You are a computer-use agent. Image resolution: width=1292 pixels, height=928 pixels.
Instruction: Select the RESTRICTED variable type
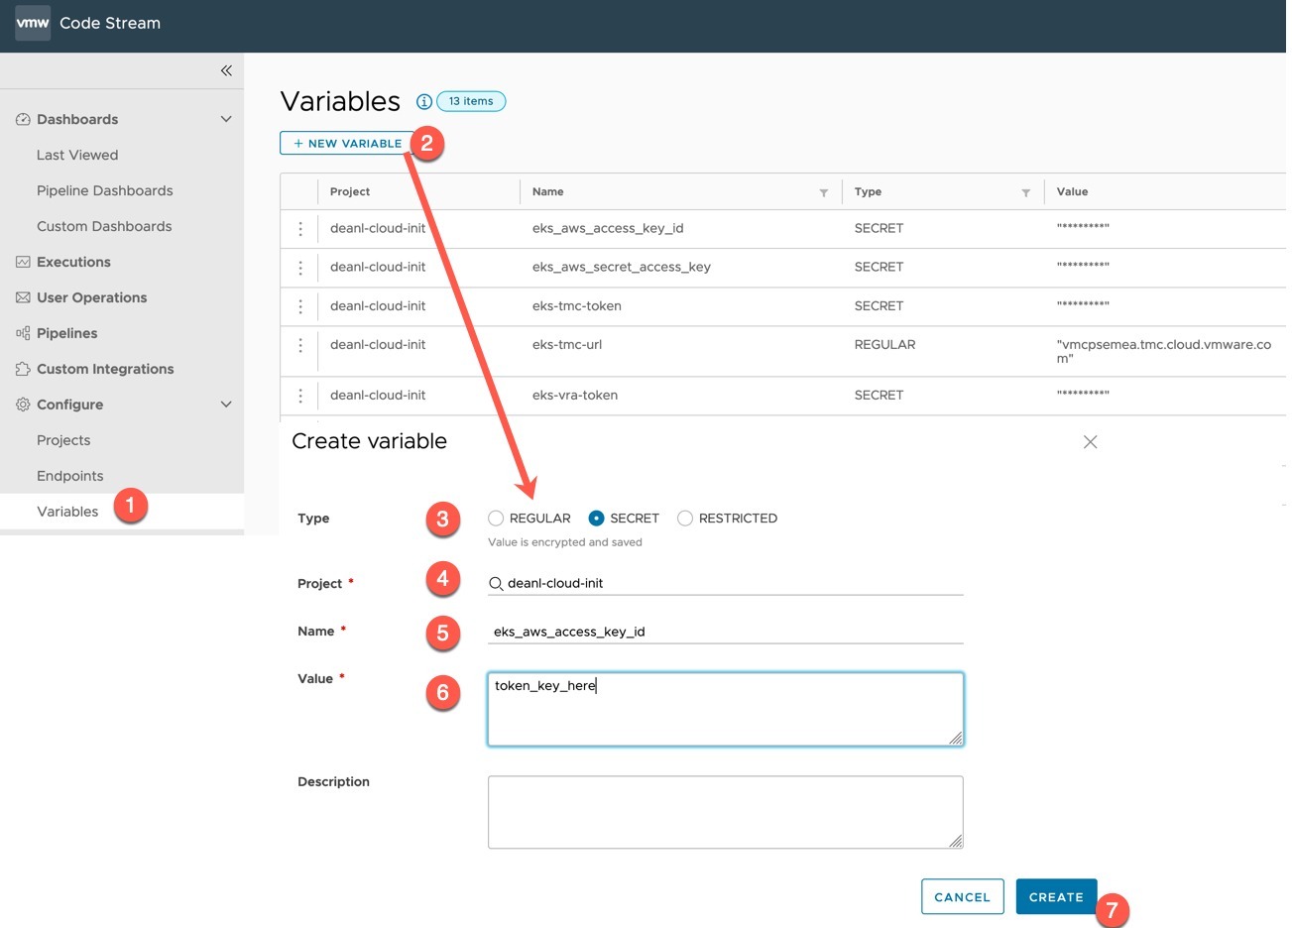[685, 519]
